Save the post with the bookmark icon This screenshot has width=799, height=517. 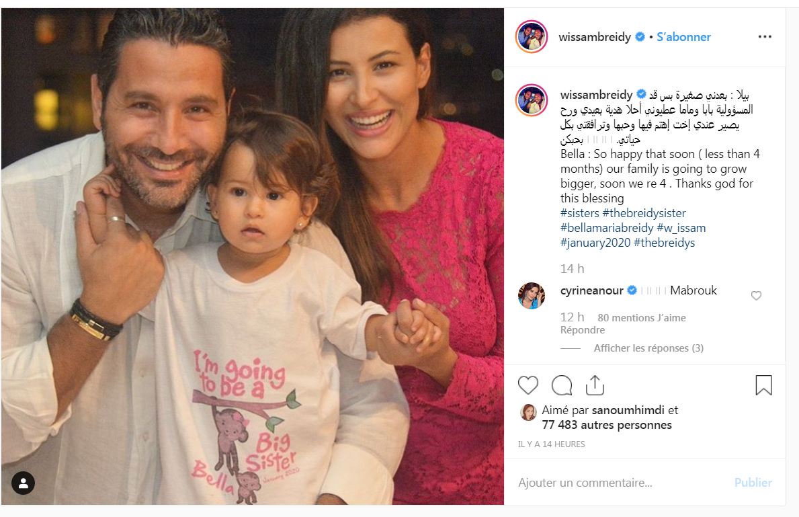pyautogui.click(x=763, y=385)
